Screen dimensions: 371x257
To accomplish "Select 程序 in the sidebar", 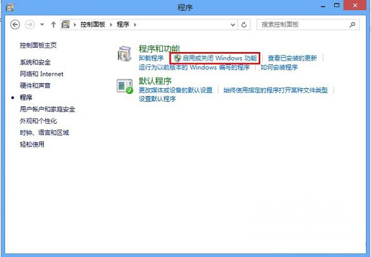I will tap(26, 97).
